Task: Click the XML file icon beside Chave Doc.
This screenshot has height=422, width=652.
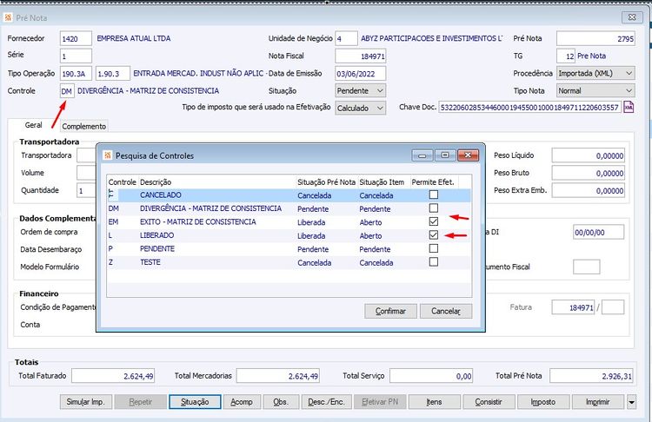Action: [x=629, y=108]
